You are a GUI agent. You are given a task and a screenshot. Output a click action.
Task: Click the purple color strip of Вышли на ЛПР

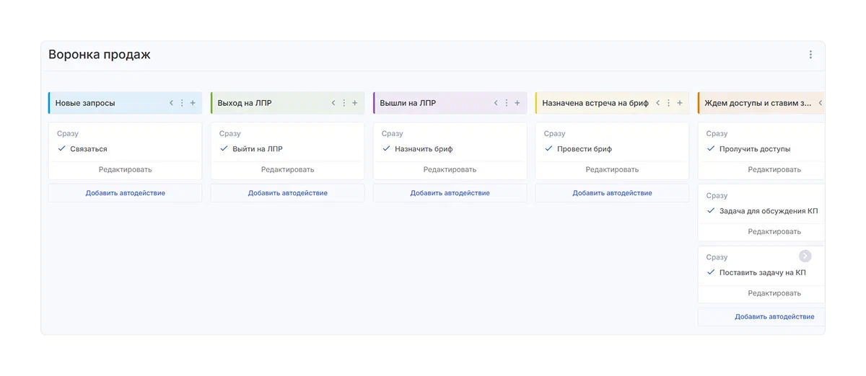(375, 103)
